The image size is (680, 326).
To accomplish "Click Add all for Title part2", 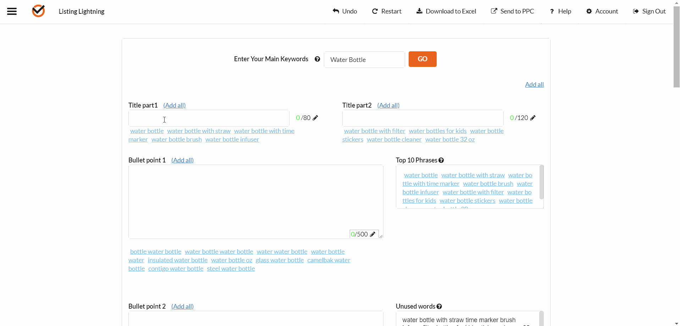I will [x=388, y=105].
